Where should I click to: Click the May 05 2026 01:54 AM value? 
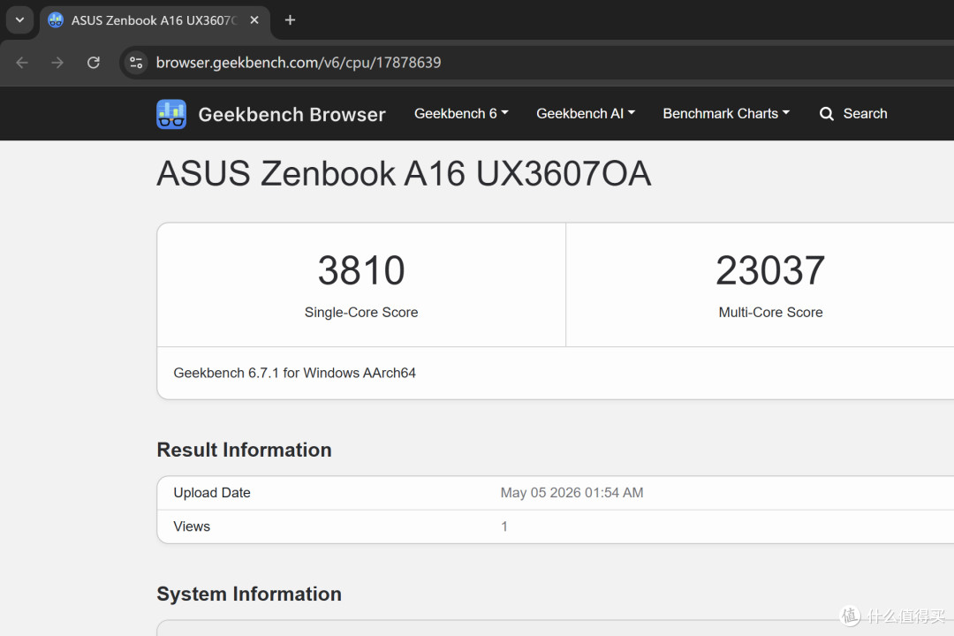coord(572,493)
